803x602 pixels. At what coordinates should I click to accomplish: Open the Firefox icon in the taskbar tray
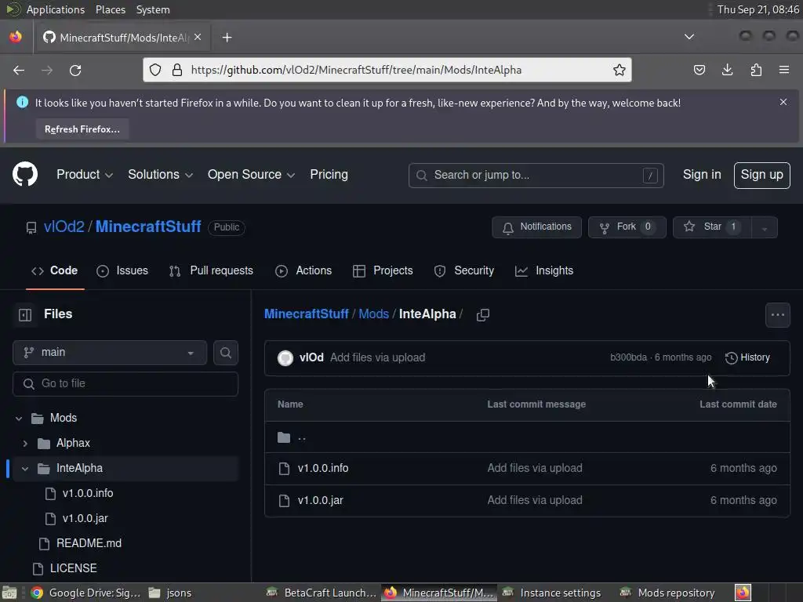743,593
